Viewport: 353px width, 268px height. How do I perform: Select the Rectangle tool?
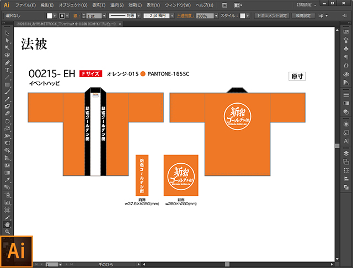7,84
